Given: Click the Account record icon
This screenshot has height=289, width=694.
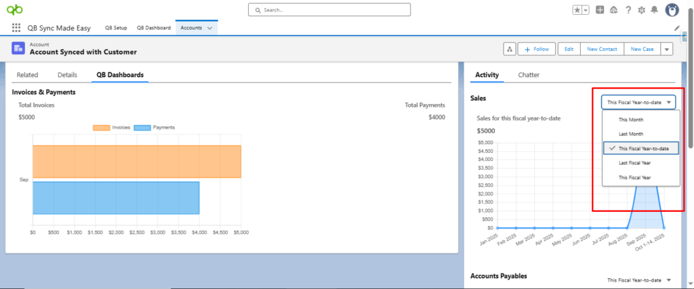Looking at the screenshot, I should tap(18, 48).
